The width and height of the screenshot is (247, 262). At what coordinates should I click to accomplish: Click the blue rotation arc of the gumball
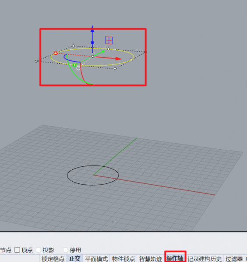pos(71,59)
